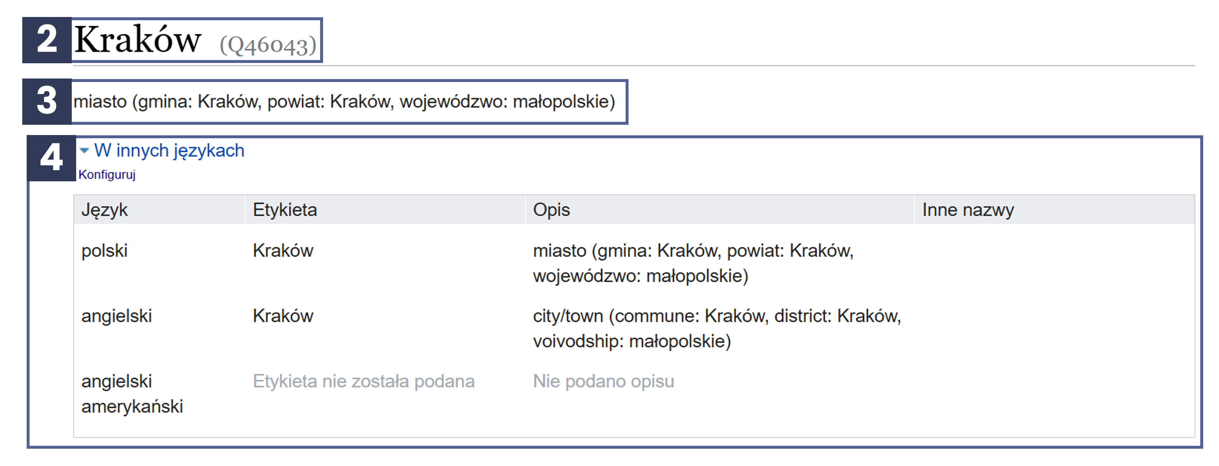Open the Konfiguruj link
The image size is (1219, 466).
107,175
